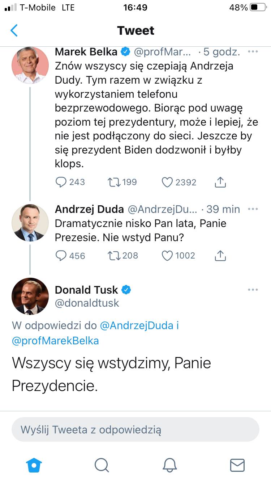Retweet Andrzej Duda's tweet
Viewport: 271px width, 483px height.
[113, 256]
